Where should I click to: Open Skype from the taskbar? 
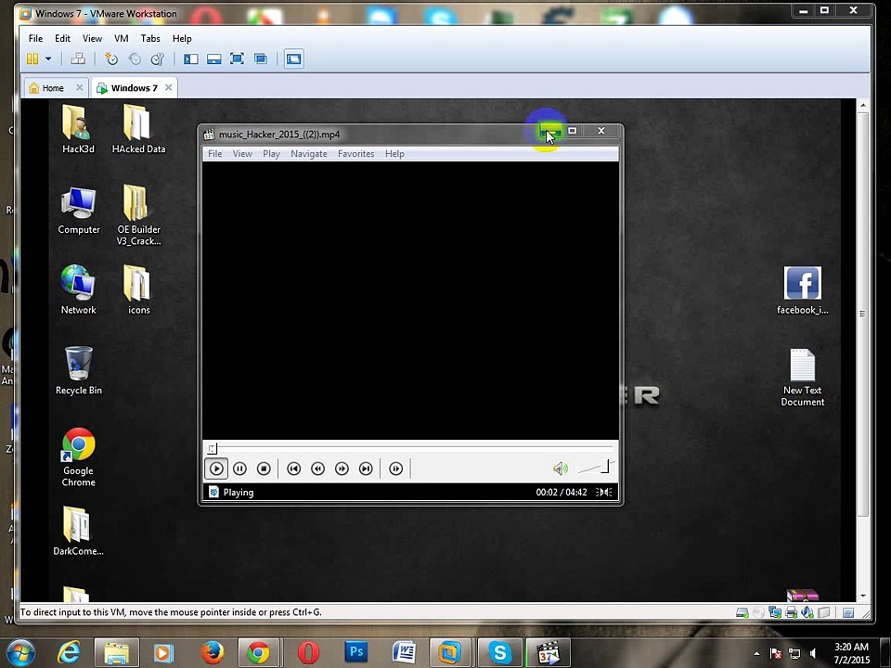click(x=499, y=652)
